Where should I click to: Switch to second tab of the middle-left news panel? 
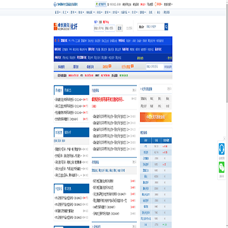click(68, 132)
